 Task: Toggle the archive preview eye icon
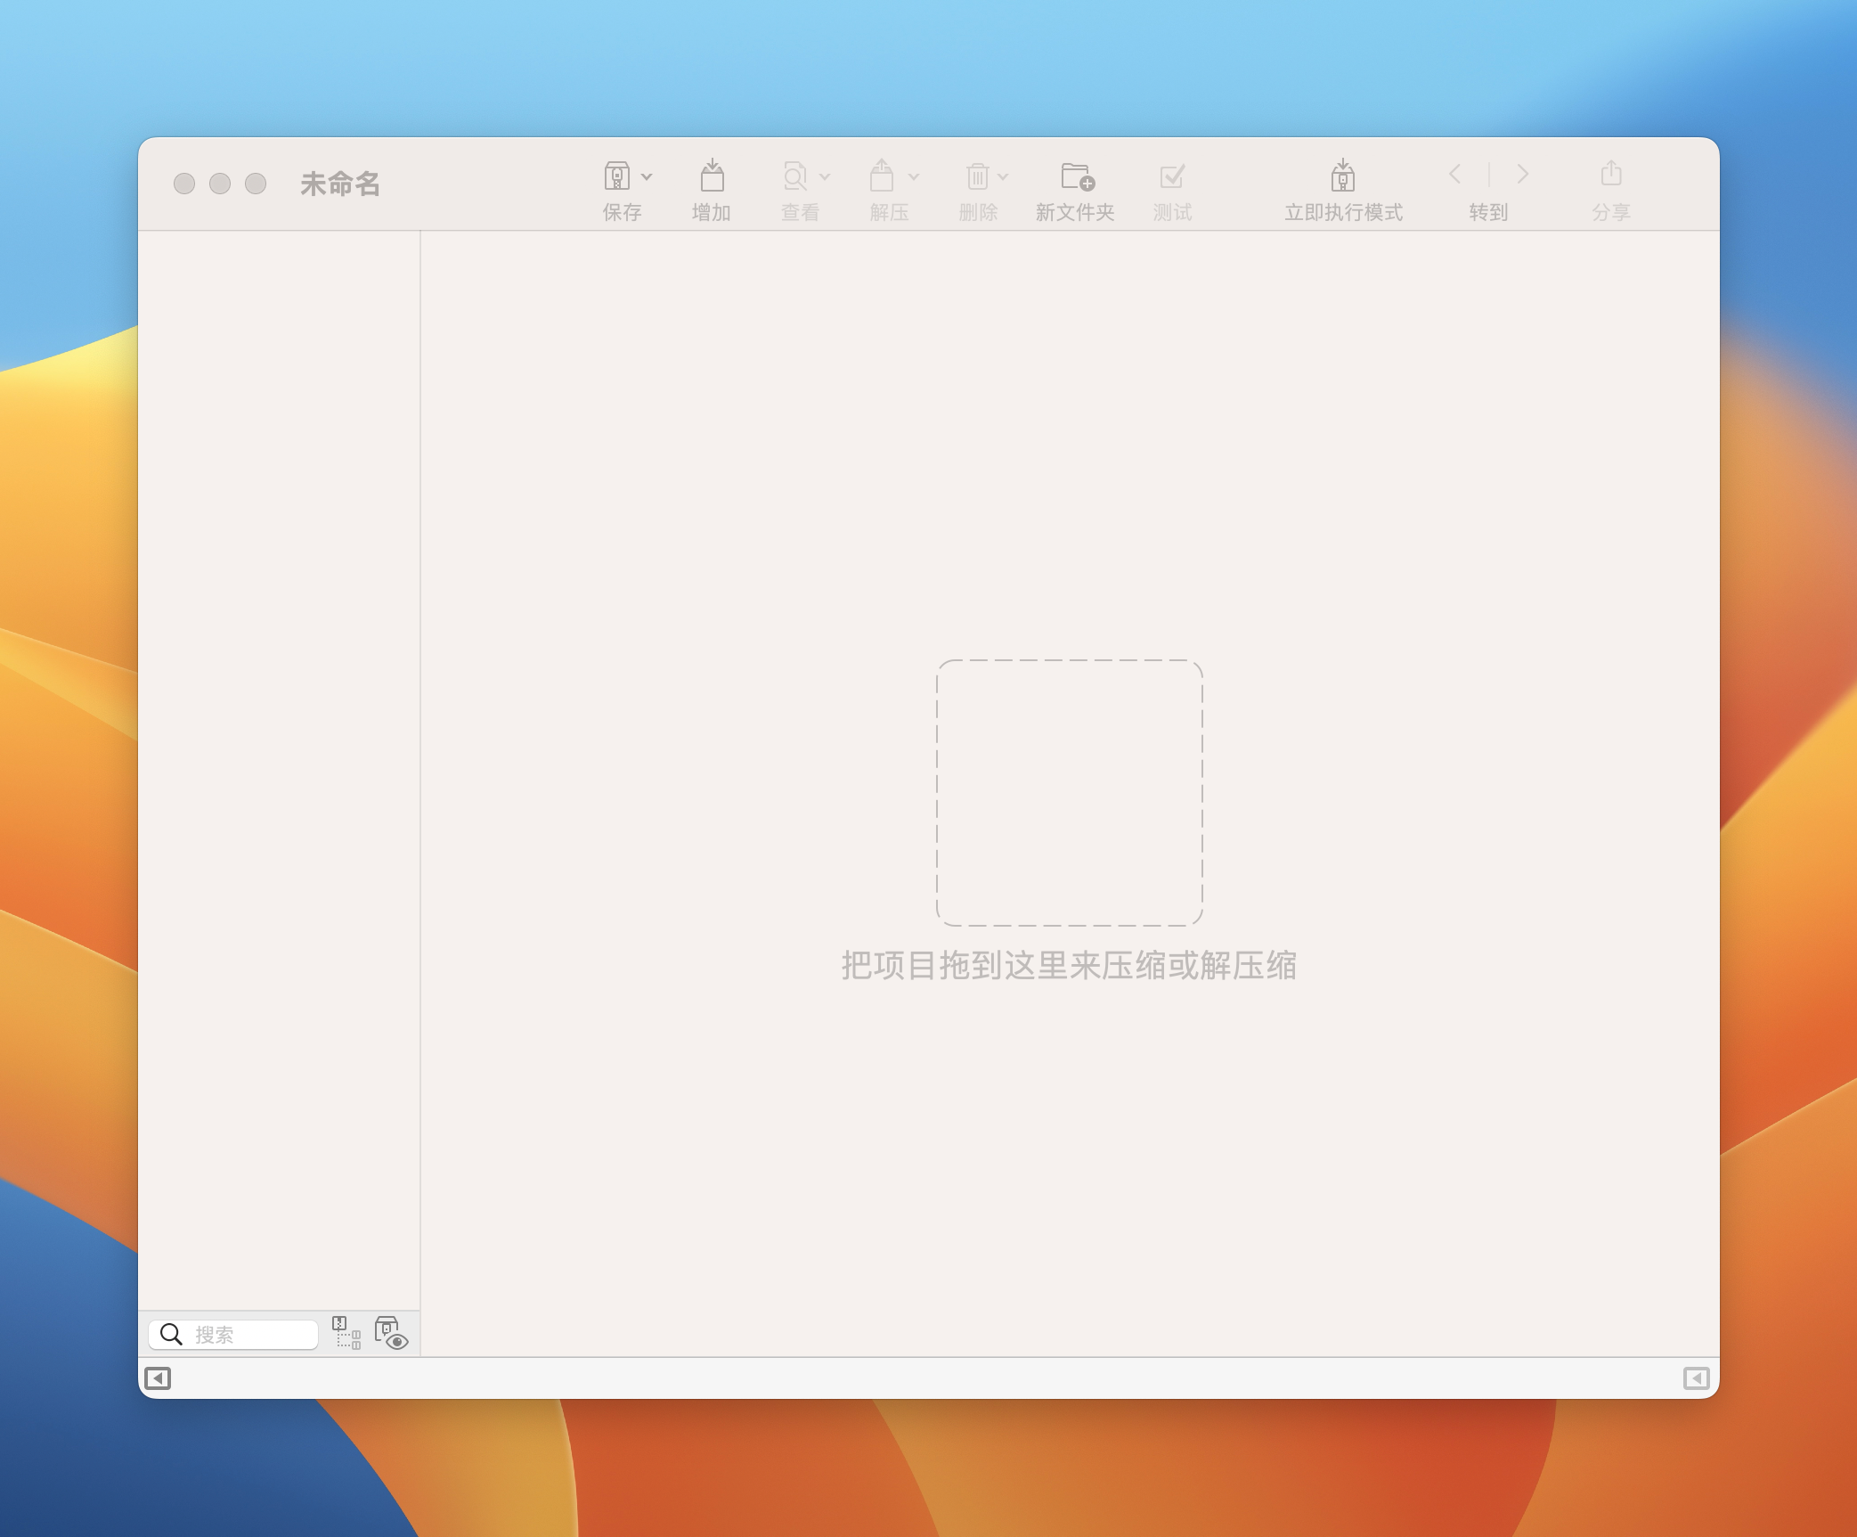(391, 1333)
